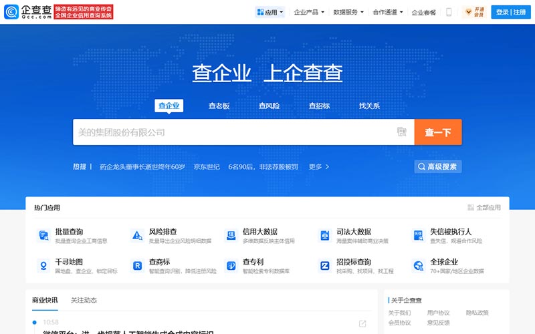Click the 司法大数据 app icon
Viewport: 535px width, 334px height.
point(325,236)
